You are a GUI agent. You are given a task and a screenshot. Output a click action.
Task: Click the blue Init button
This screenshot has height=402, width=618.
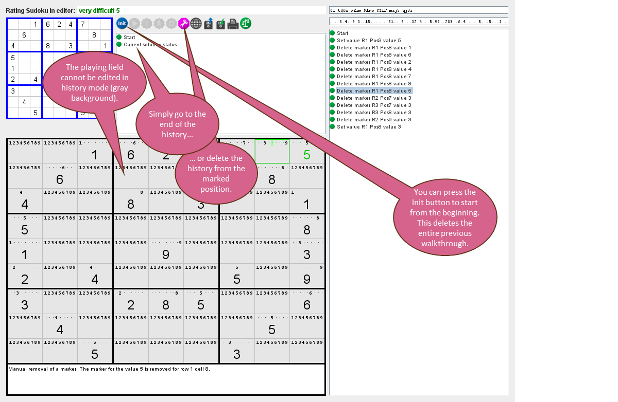click(122, 23)
